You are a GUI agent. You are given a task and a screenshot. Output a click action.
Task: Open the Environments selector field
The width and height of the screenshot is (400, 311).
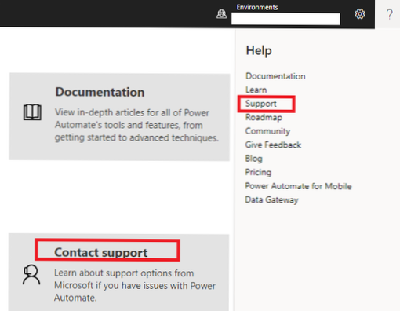pyautogui.click(x=285, y=19)
